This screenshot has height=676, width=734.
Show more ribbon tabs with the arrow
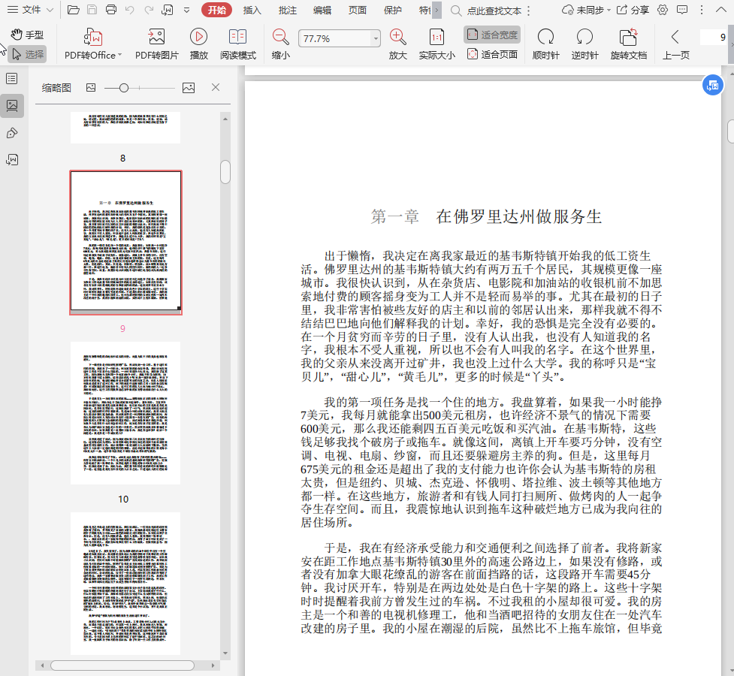pos(436,10)
